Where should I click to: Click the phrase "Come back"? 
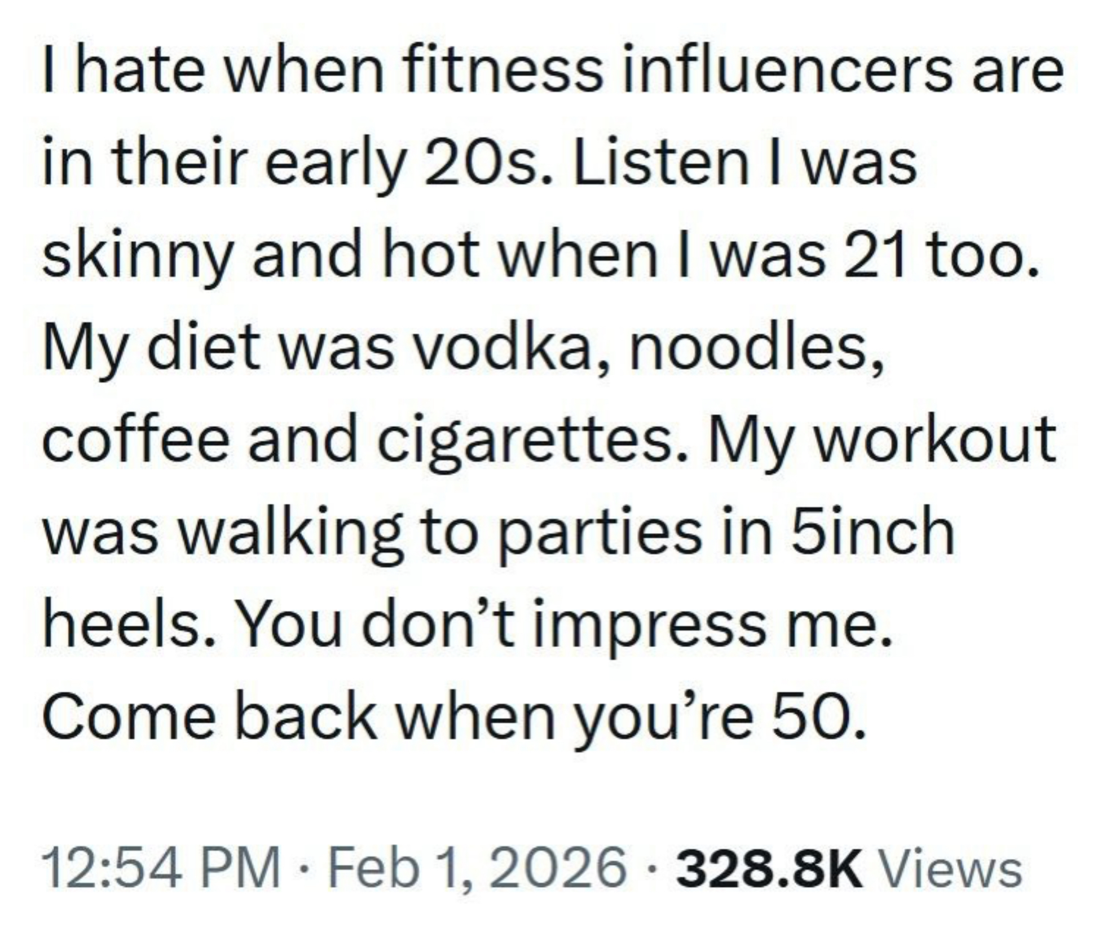tap(209, 718)
